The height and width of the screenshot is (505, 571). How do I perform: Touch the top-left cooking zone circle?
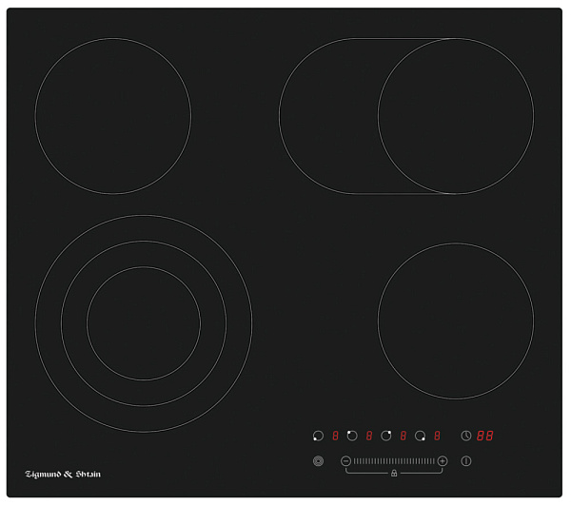[x=112, y=116]
